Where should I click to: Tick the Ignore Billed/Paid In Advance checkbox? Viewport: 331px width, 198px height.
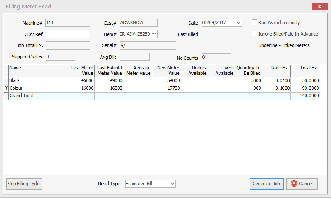coord(254,34)
